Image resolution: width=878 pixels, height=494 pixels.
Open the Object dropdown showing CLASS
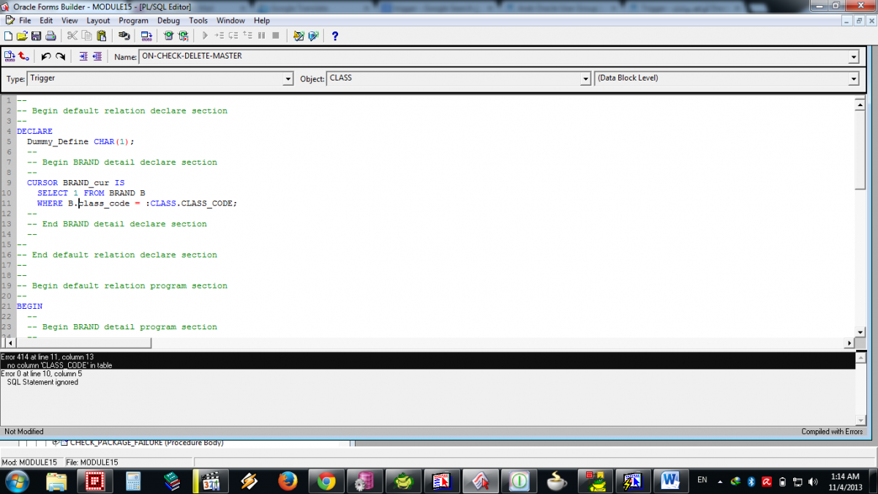(585, 79)
